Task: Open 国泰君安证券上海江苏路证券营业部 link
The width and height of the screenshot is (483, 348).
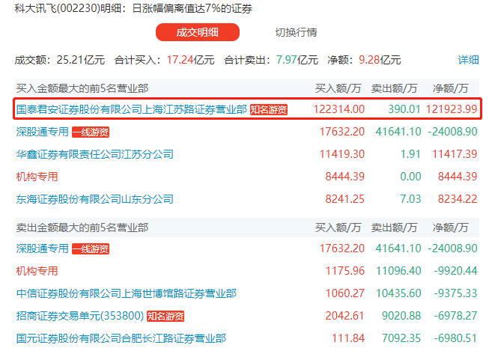Action: click(x=132, y=109)
